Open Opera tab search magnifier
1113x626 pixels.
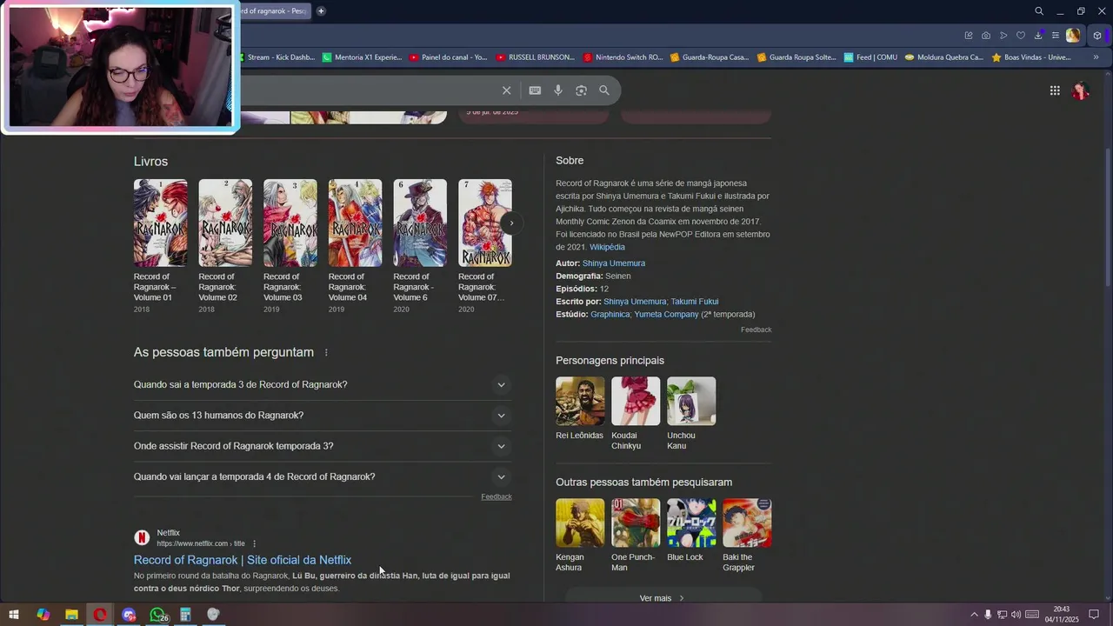(x=1039, y=11)
